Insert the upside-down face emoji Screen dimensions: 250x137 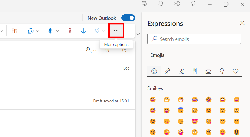pyautogui.click(x=237, y=111)
